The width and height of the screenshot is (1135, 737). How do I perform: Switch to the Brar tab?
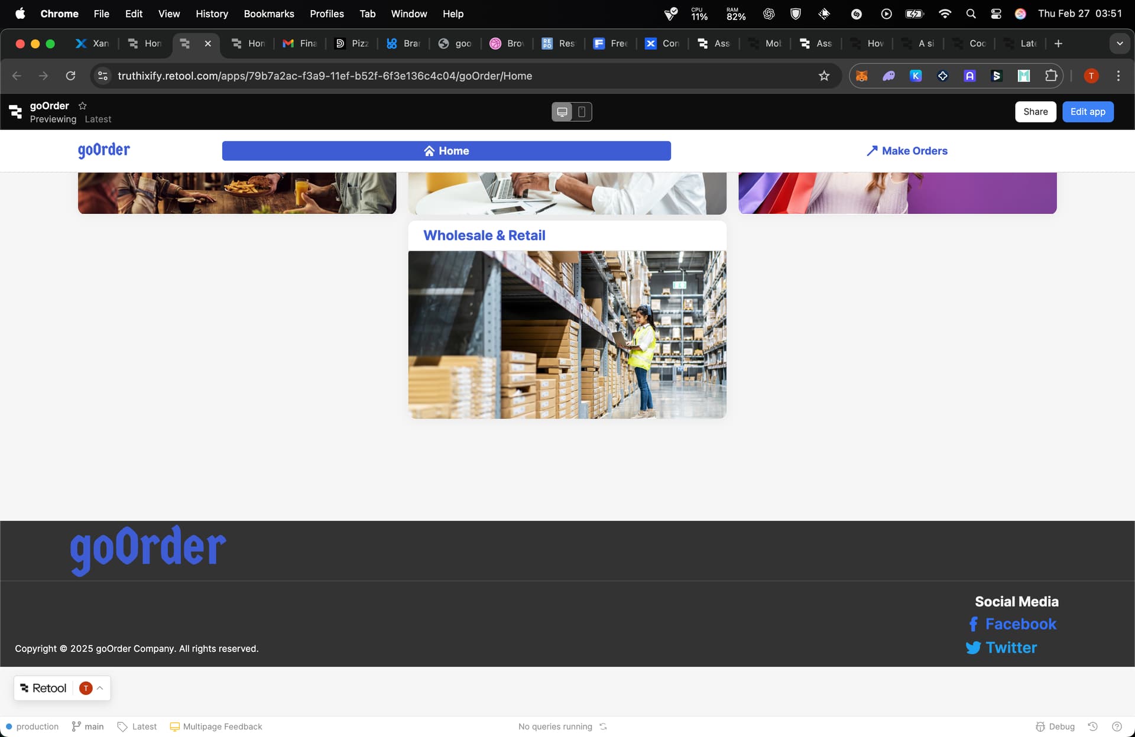[x=403, y=43]
